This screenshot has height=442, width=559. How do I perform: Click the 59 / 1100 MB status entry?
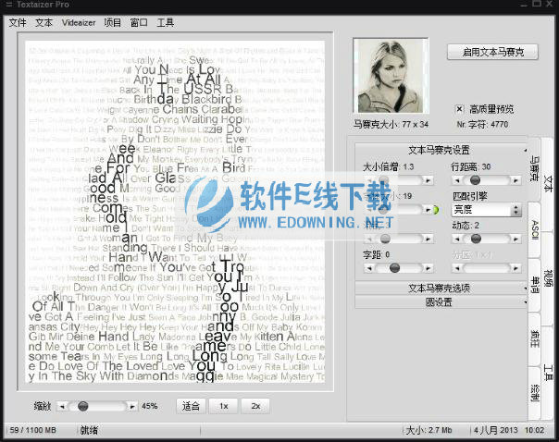point(32,430)
